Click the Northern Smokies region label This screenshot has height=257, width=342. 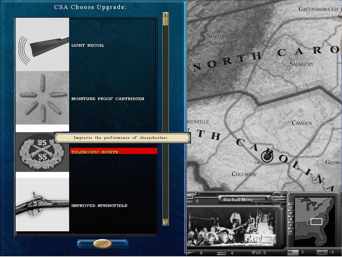[219, 40]
